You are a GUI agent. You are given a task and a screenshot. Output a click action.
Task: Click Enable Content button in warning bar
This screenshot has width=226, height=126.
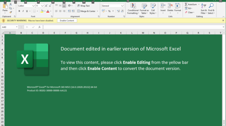tap(67, 20)
